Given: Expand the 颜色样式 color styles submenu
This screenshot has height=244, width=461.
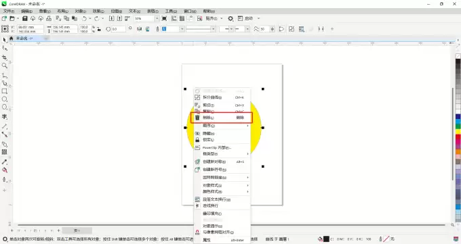Looking at the screenshot, I should coord(222,191).
